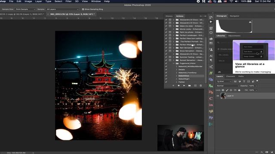
Task: Toggle checkmark for Movie Looks action set
Action: 166,29
